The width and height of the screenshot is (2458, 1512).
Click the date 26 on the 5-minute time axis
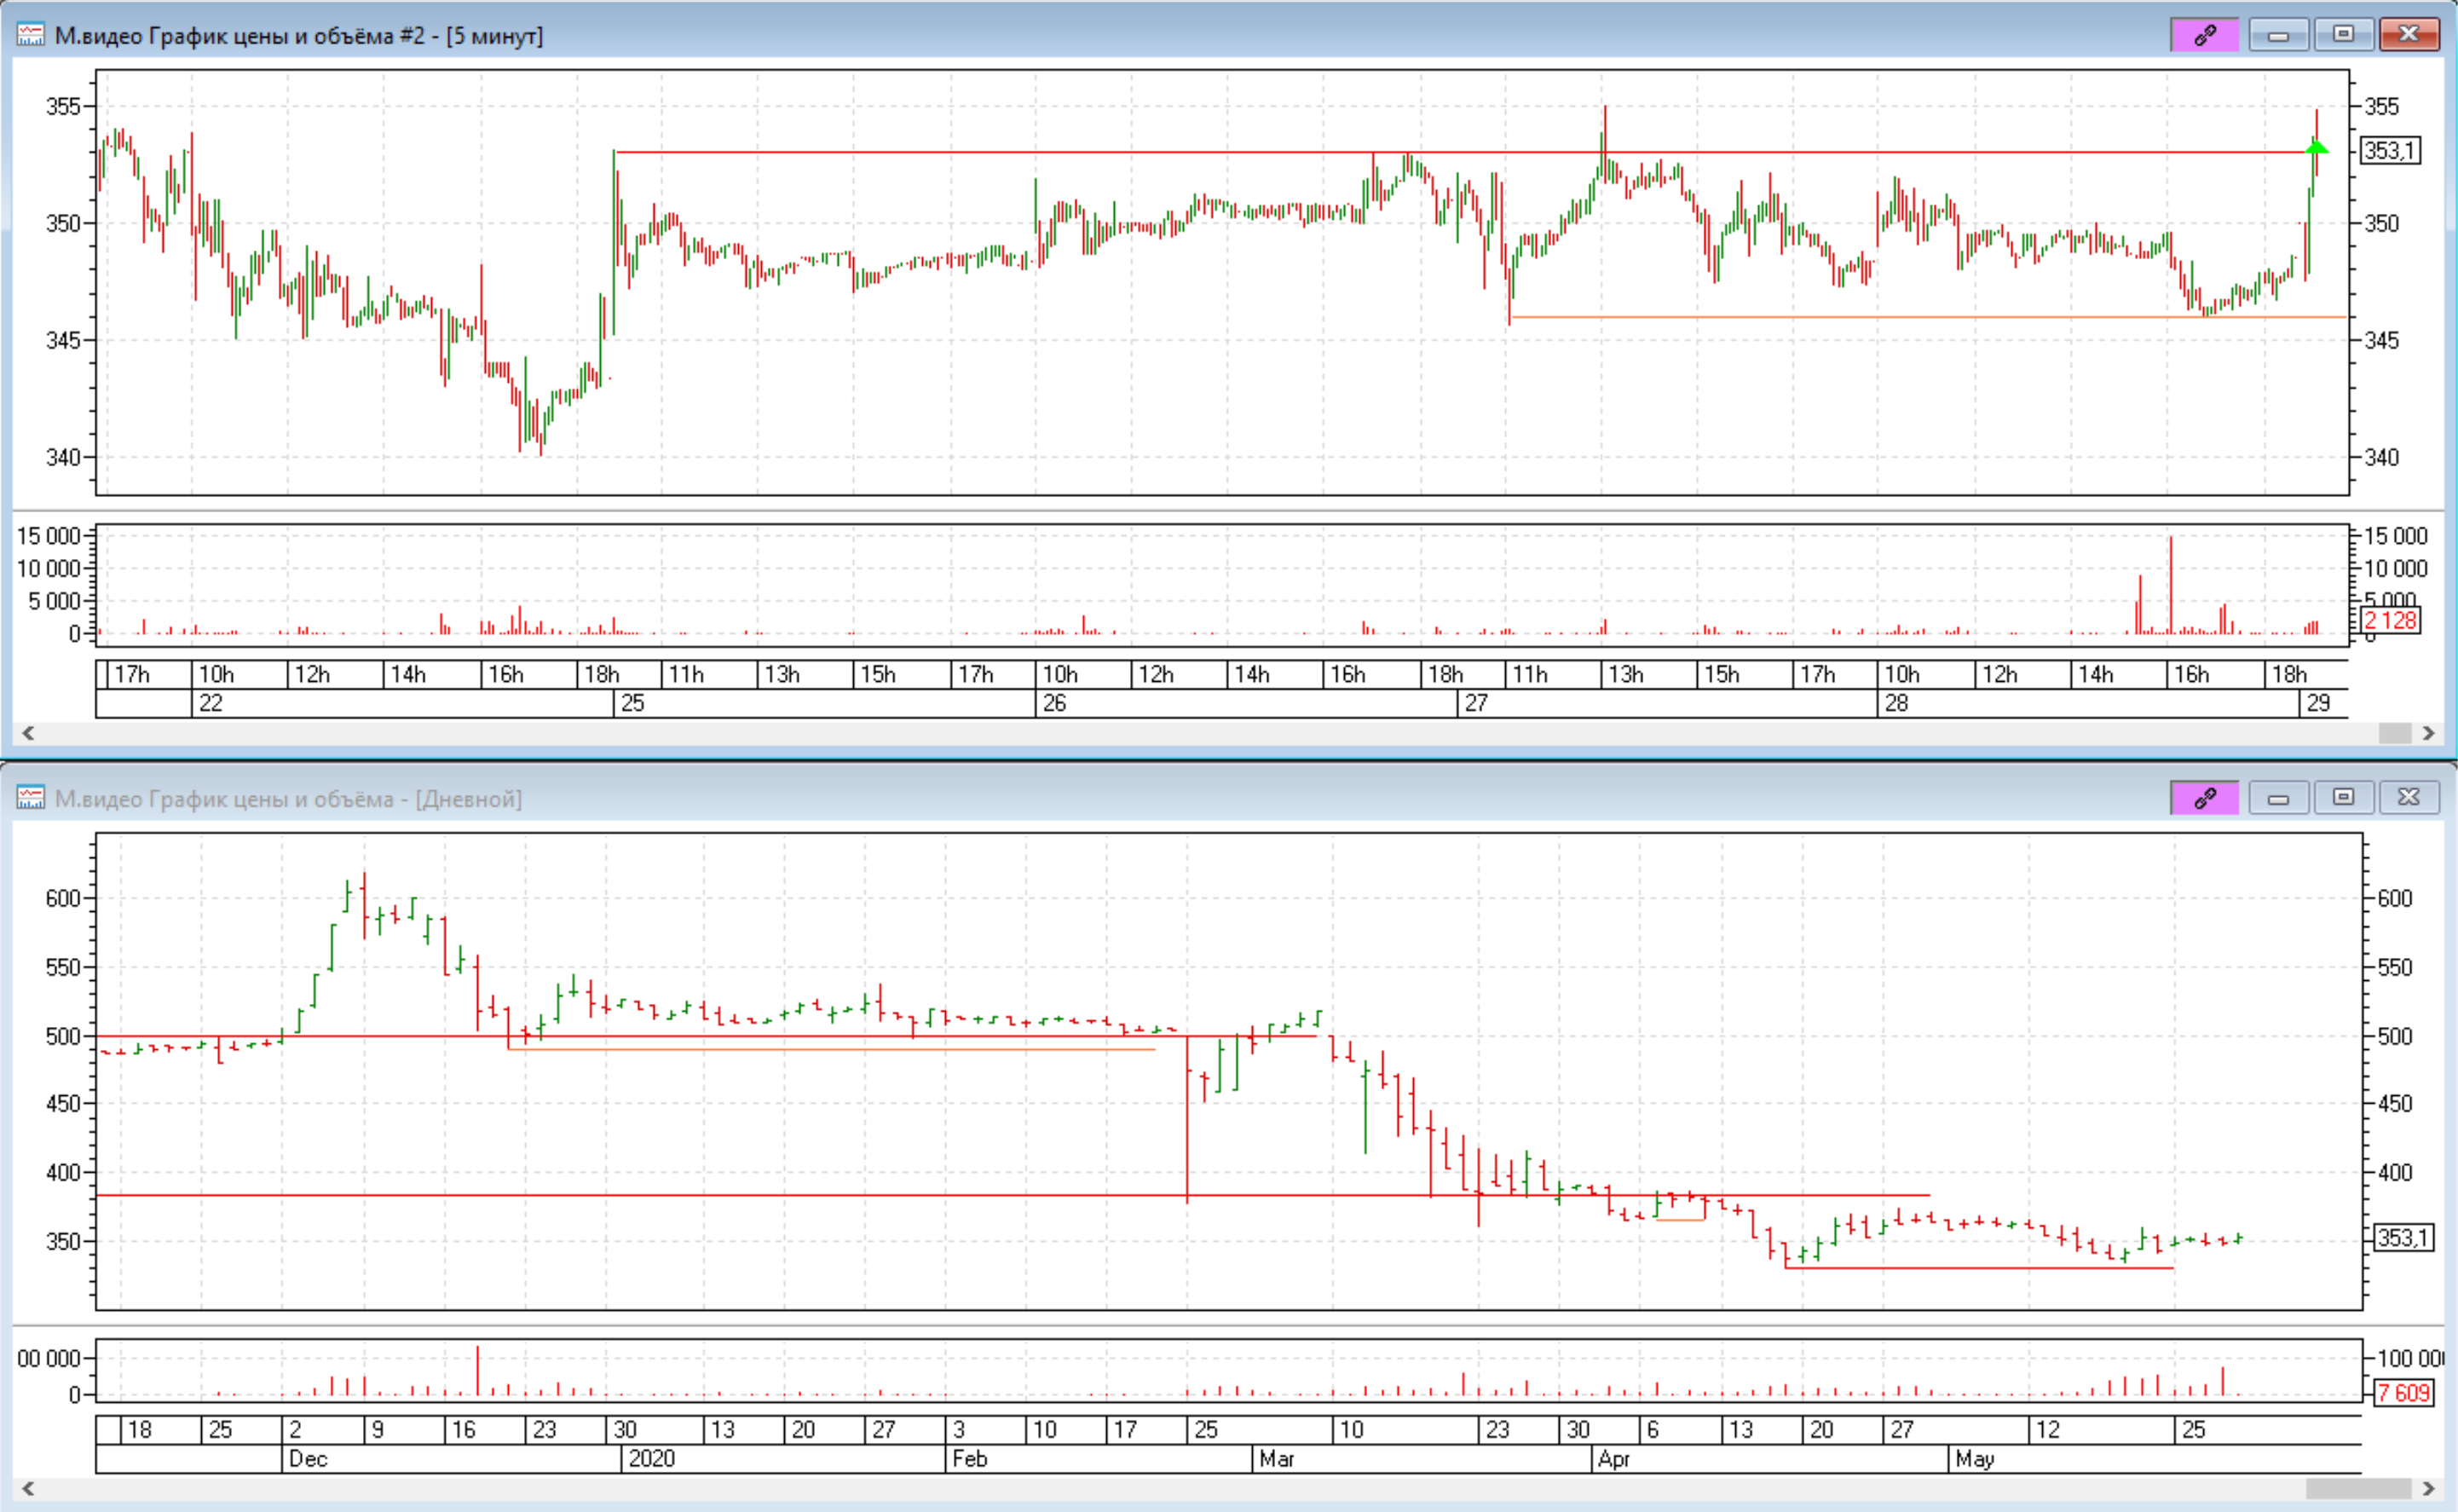(x=1055, y=703)
